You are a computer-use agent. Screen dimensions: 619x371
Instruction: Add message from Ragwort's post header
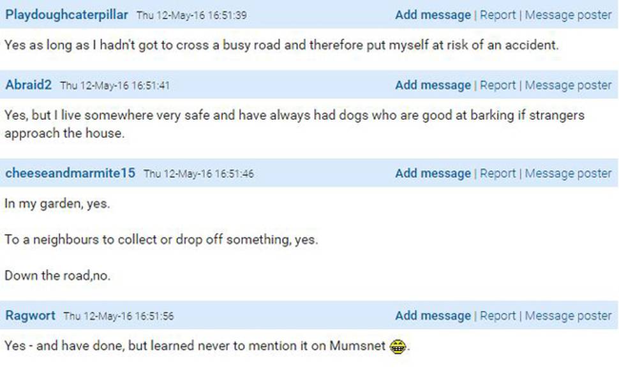click(433, 316)
